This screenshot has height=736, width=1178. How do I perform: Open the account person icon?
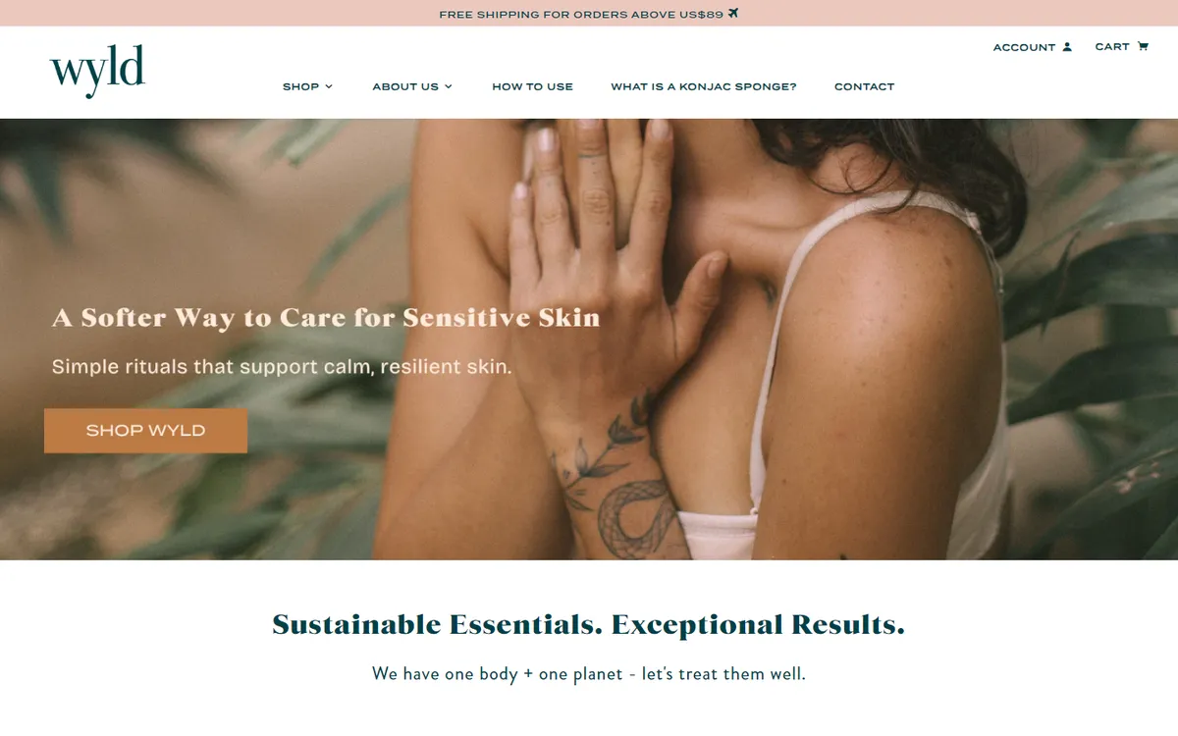coord(1067,47)
